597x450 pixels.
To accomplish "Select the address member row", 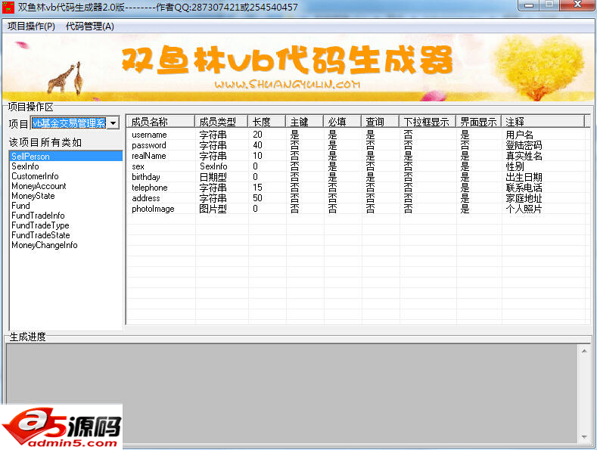I will 356,198.
